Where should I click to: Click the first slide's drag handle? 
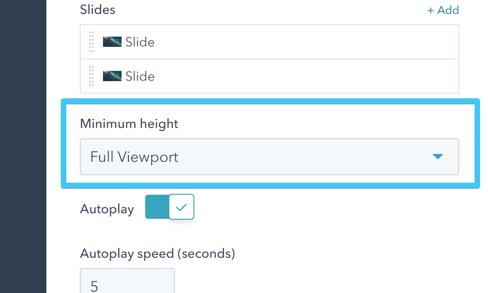click(91, 42)
